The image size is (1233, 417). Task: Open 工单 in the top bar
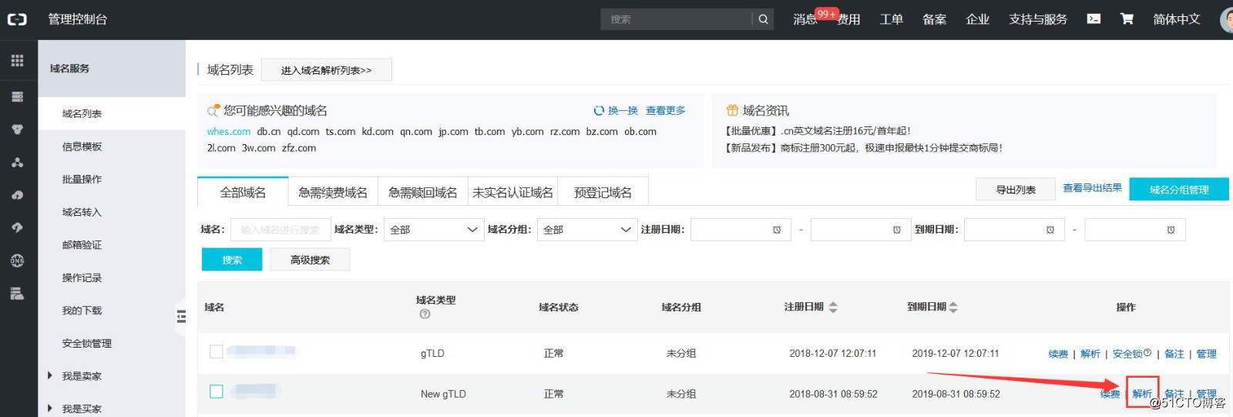coord(892,19)
